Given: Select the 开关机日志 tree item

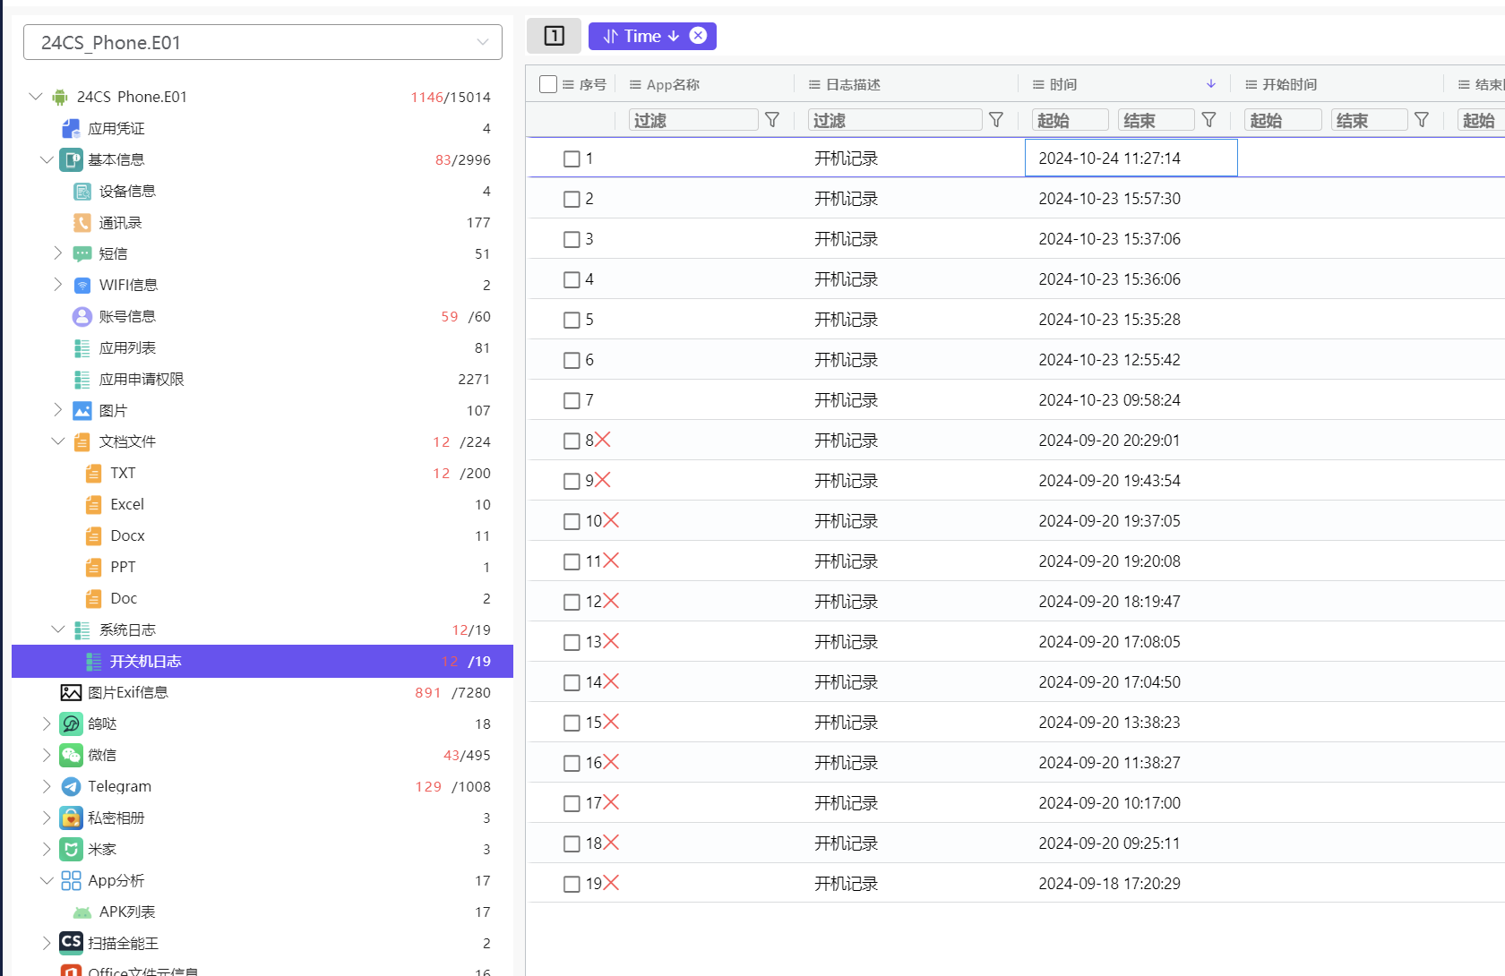Looking at the screenshot, I should point(262,661).
